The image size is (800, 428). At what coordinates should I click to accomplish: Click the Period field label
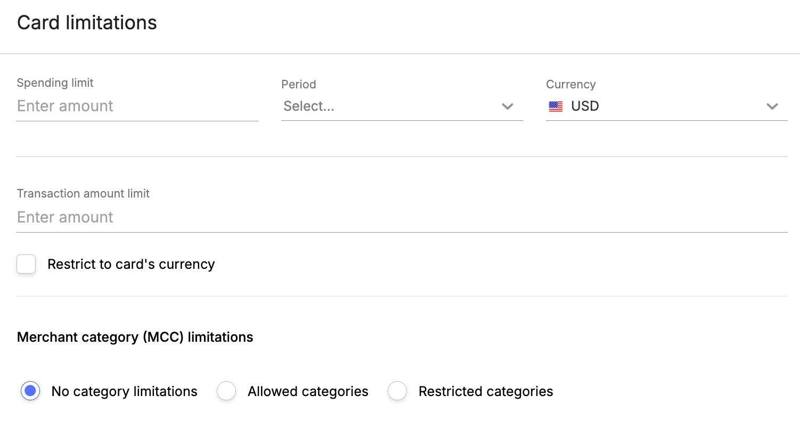(x=298, y=84)
